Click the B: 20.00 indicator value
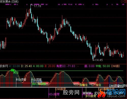127x99 pixels. pyautogui.click(x=50, y=66)
